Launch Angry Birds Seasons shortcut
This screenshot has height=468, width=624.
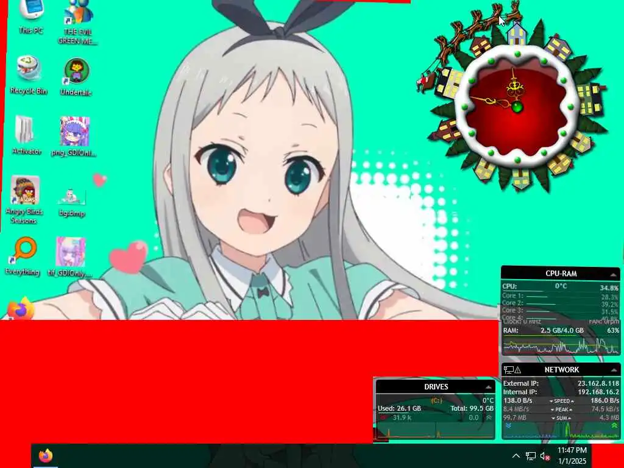tap(24, 199)
